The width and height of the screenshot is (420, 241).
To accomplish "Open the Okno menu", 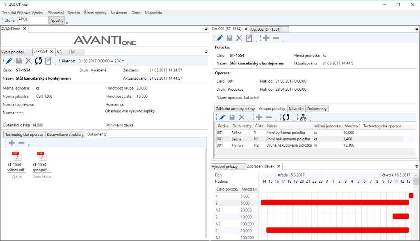I will click(136, 13).
